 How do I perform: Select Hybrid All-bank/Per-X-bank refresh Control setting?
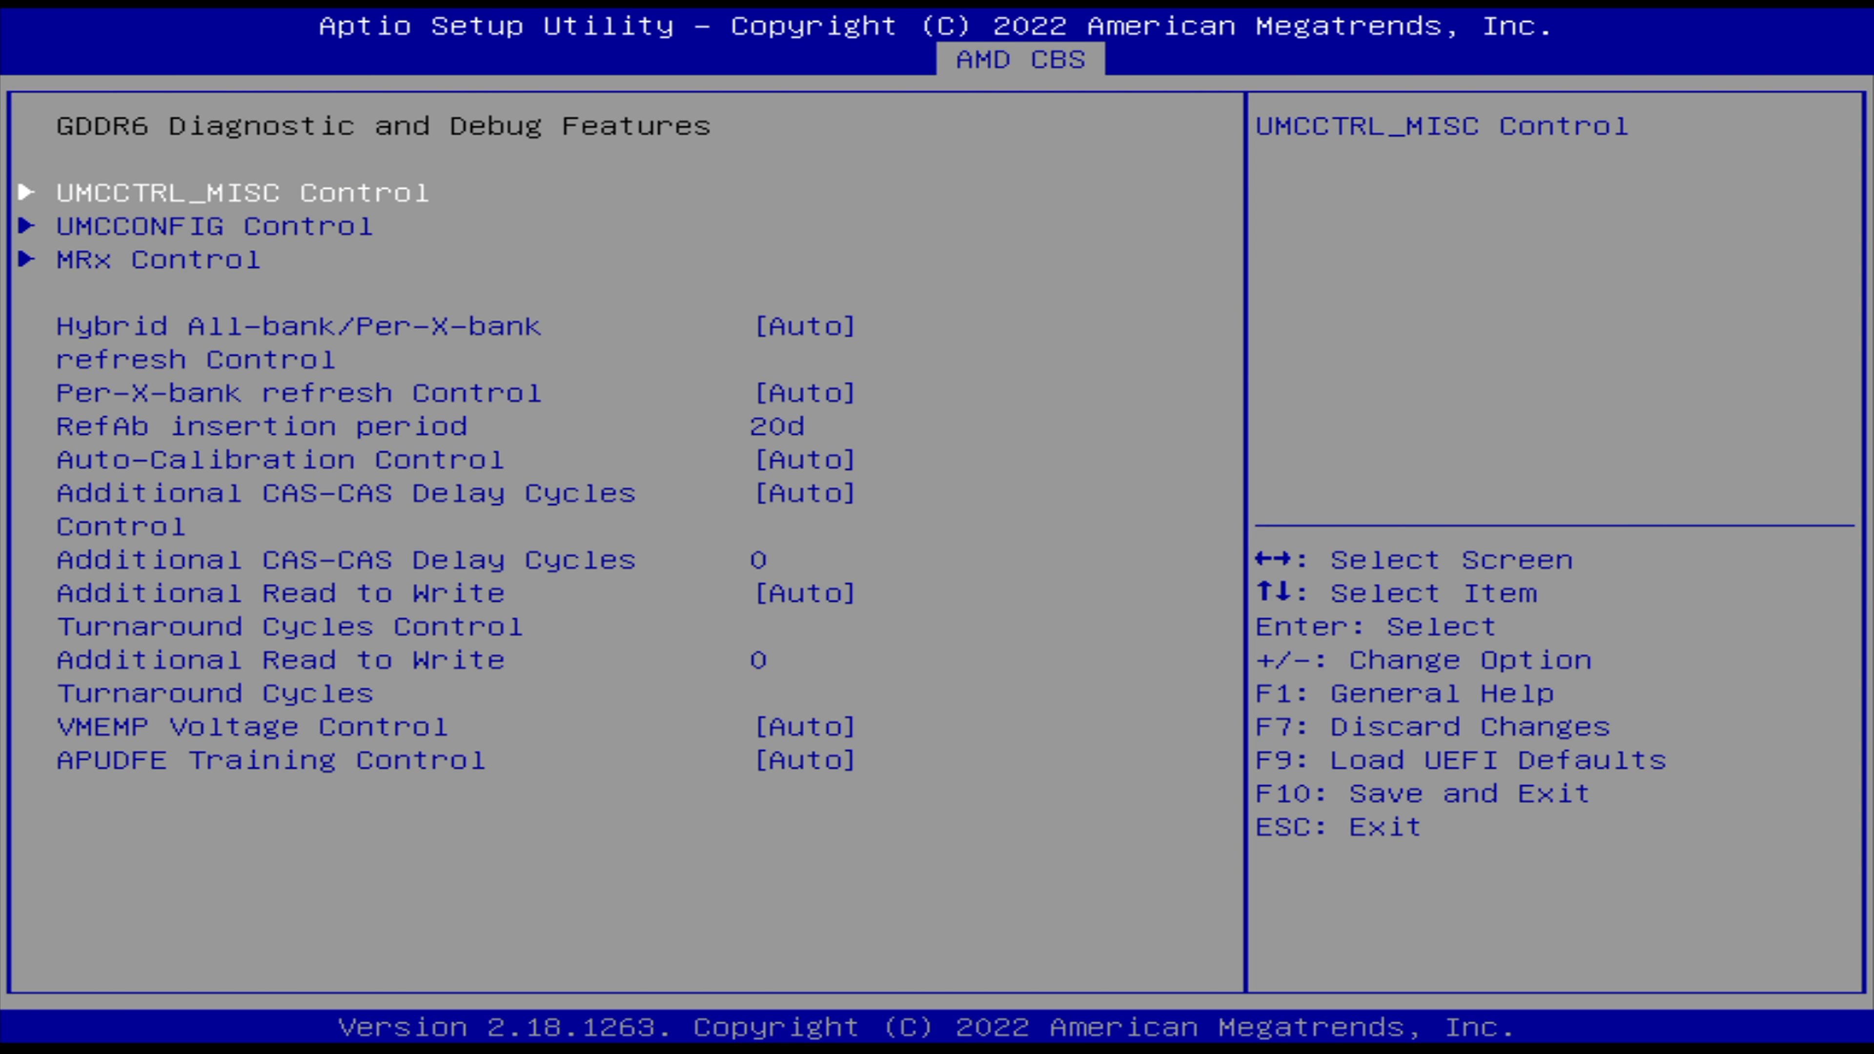(299, 343)
